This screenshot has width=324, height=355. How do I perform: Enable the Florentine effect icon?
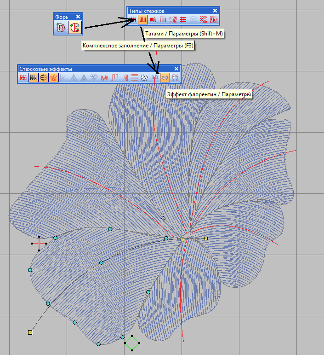click(x=165, y=78)
